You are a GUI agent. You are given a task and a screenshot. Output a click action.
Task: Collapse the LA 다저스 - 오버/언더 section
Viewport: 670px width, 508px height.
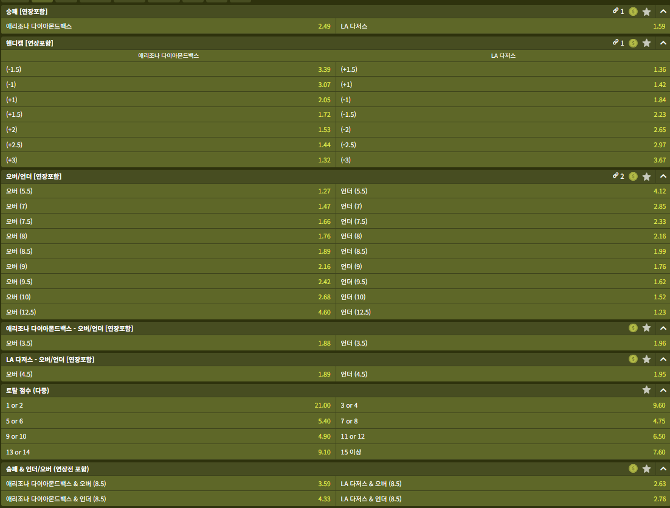pos(663,359)
